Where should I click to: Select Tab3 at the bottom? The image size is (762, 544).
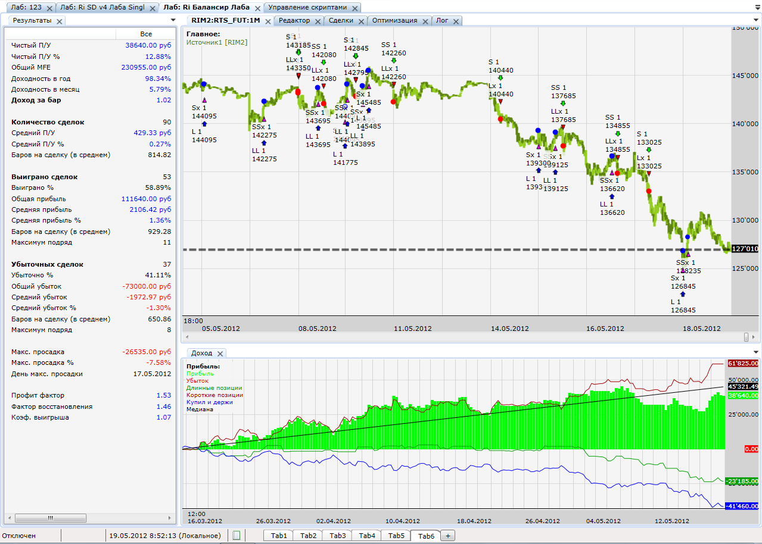337,536
